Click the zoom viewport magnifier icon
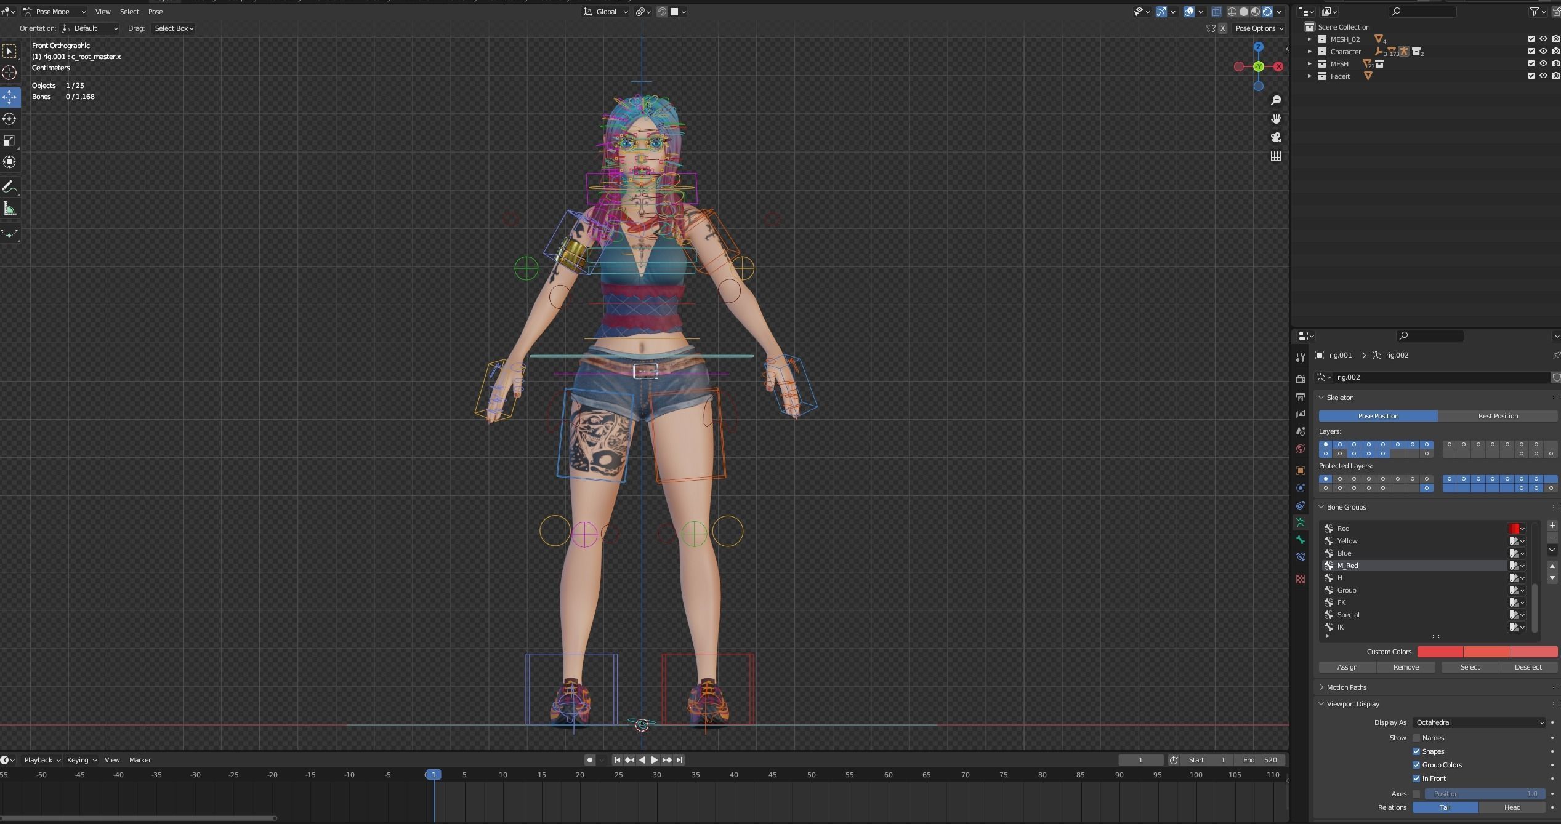The height and width of the screenshot is (824, 1561). tap(1275, 100)
